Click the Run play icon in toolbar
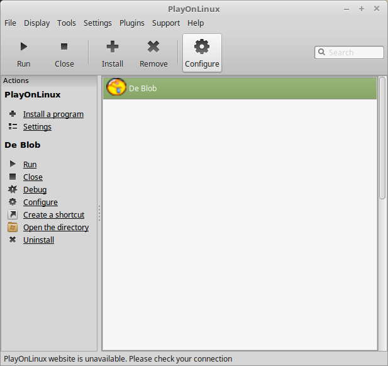The width and height of the screenshot is (388, 366). pos(24,47)
